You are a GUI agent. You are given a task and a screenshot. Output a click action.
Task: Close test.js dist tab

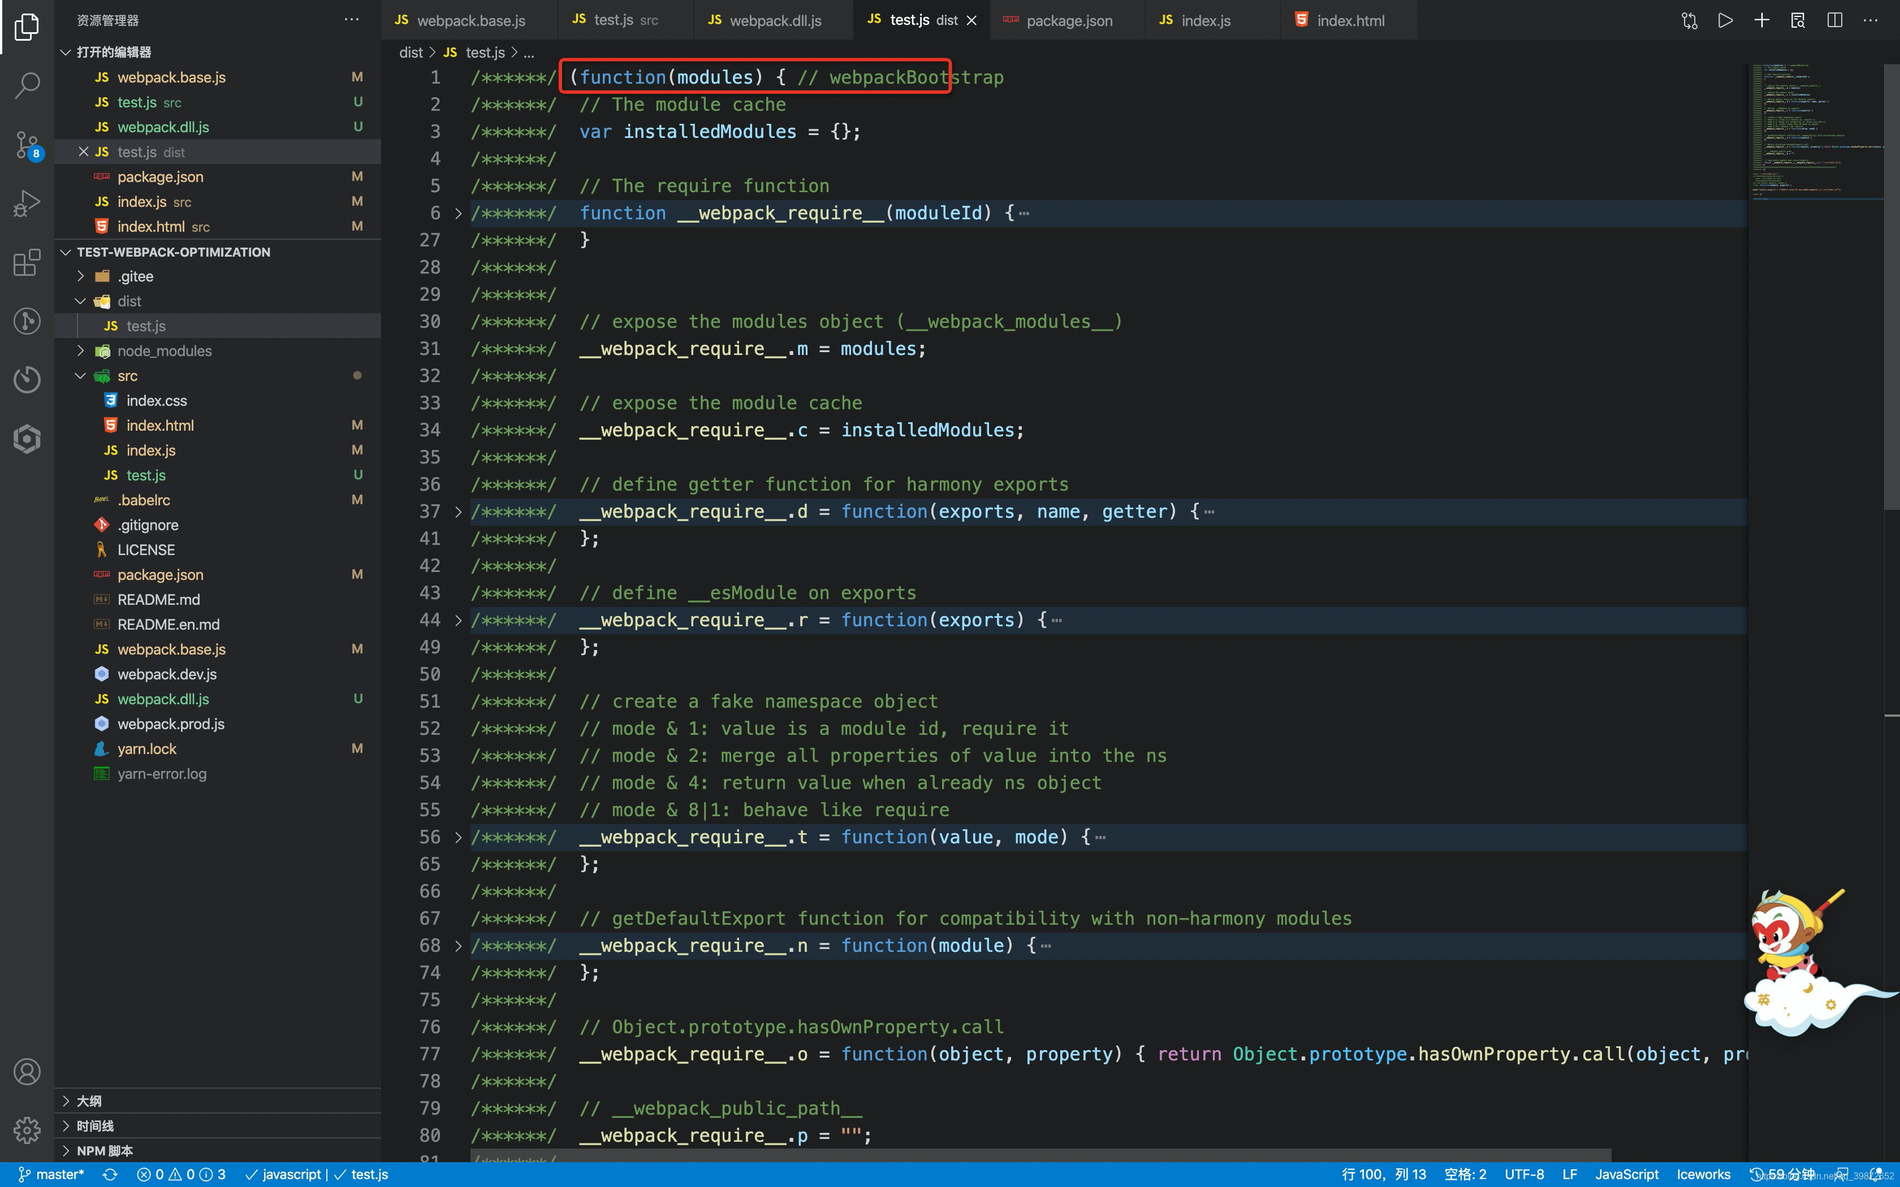coord(972,20)
